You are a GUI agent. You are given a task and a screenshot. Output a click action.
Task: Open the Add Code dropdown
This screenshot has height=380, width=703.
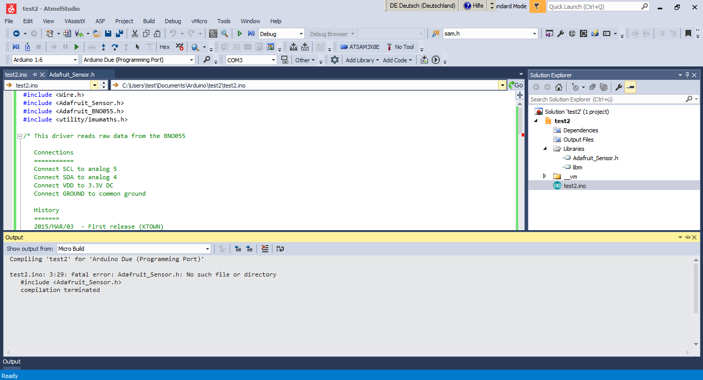[397, 60]
